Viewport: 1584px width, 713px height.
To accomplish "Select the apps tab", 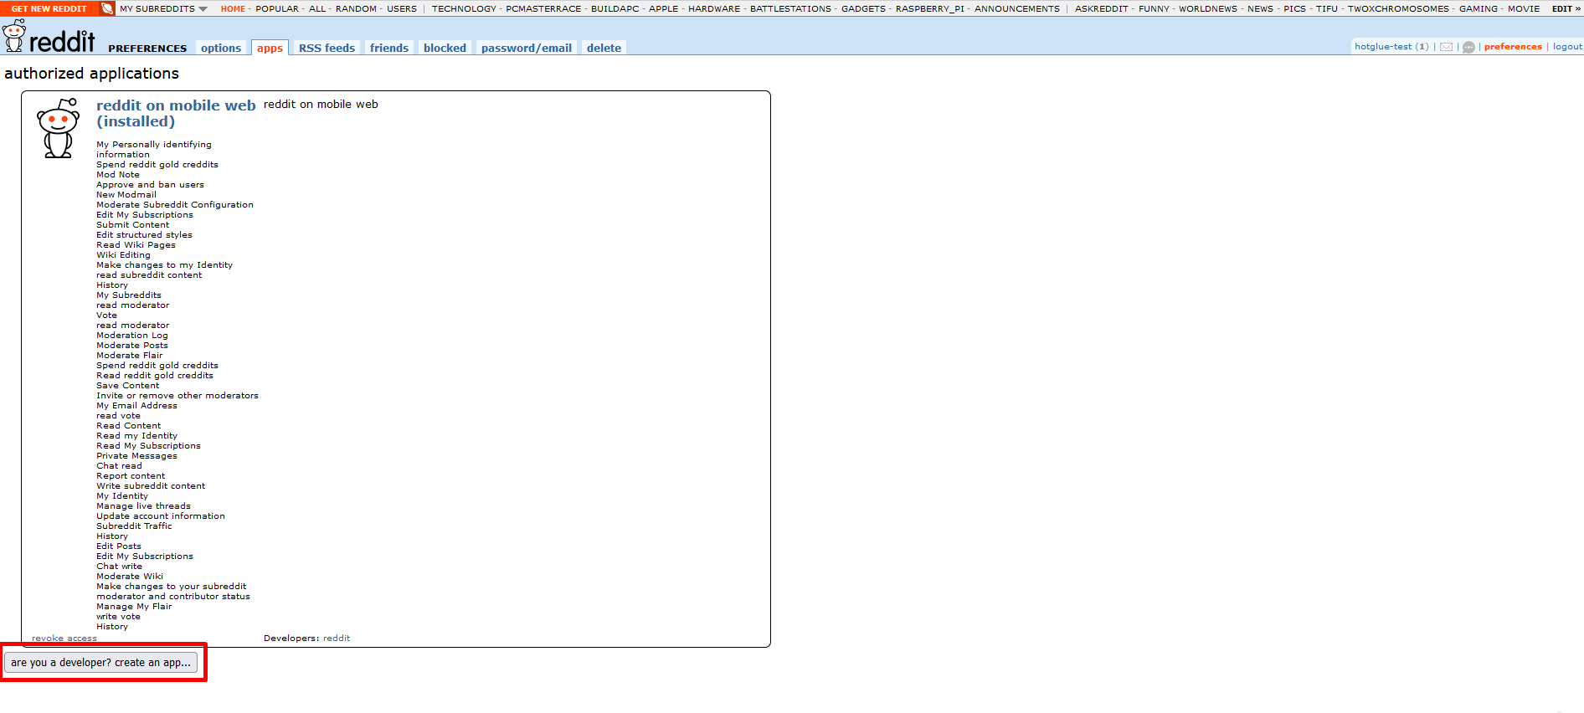I will pos(270,48).
